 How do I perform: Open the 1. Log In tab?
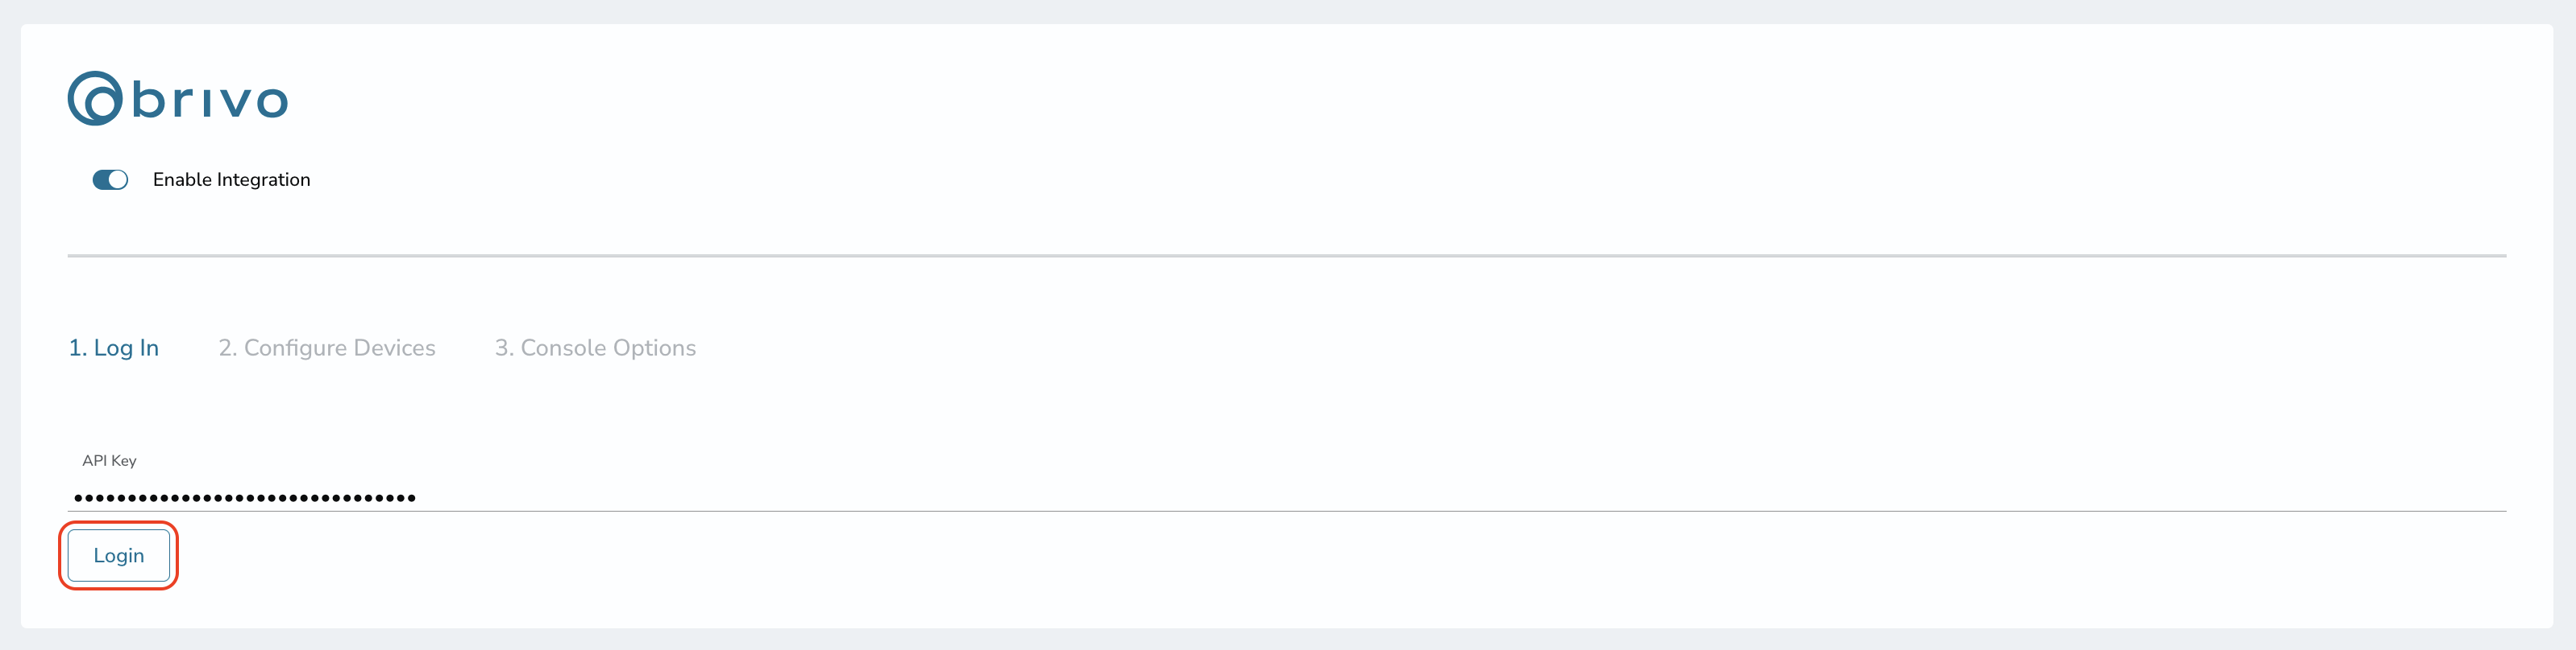[x=113, y=348]
